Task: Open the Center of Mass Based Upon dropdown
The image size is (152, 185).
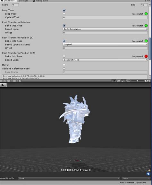Action: coord(105,60)
